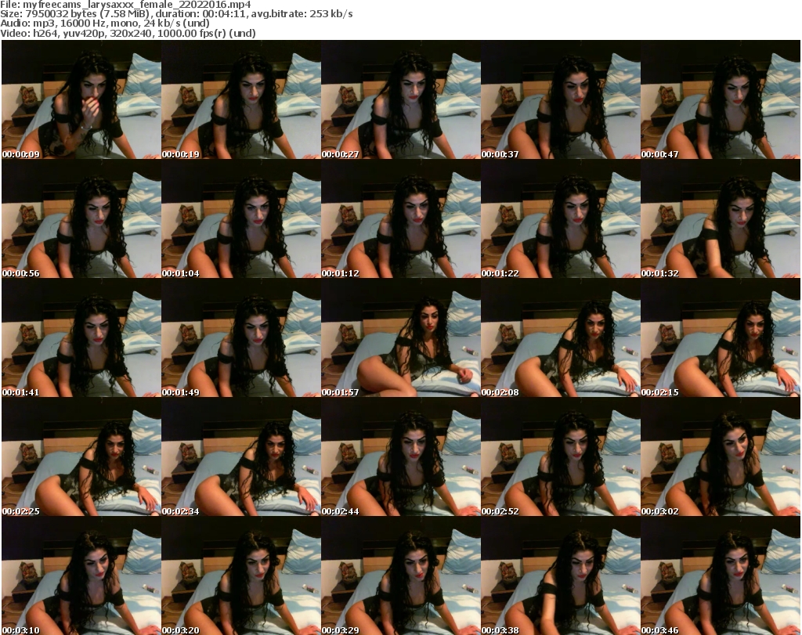Viewport: 802px width, 635px height.
Task: Click the thumbnail frame stamped 00:01:49
Action: pyautogui.click(x=241, y=338)
